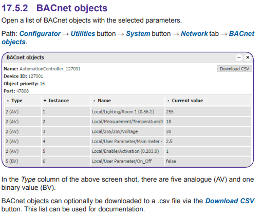
Task: Select the Local/255/255/Voltage row
Action: (x=128, y=131)
